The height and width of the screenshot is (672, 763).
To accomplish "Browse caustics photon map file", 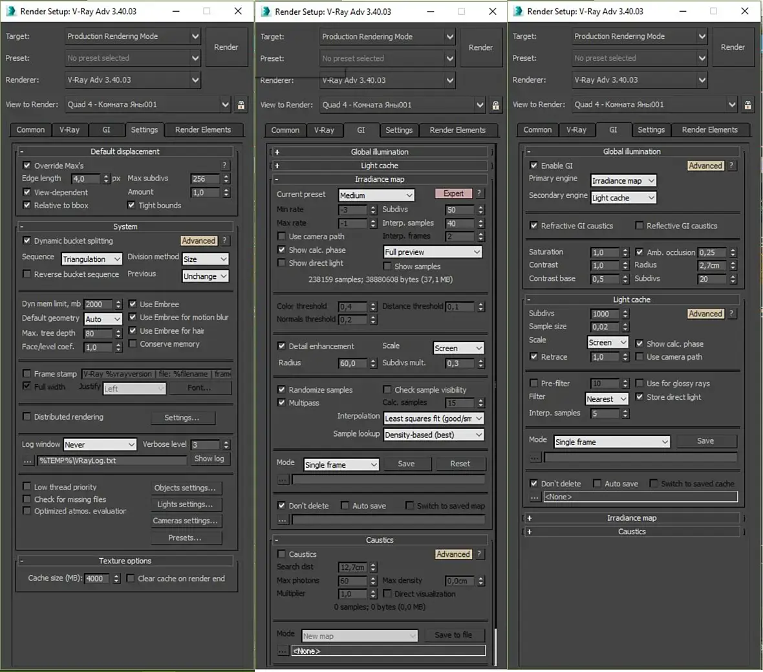I will click(x=283, y=651).
